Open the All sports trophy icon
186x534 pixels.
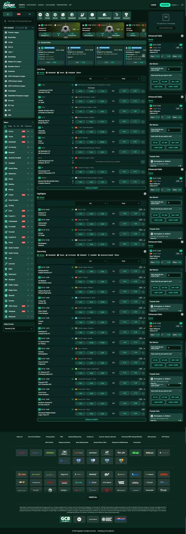click(126, 15)
